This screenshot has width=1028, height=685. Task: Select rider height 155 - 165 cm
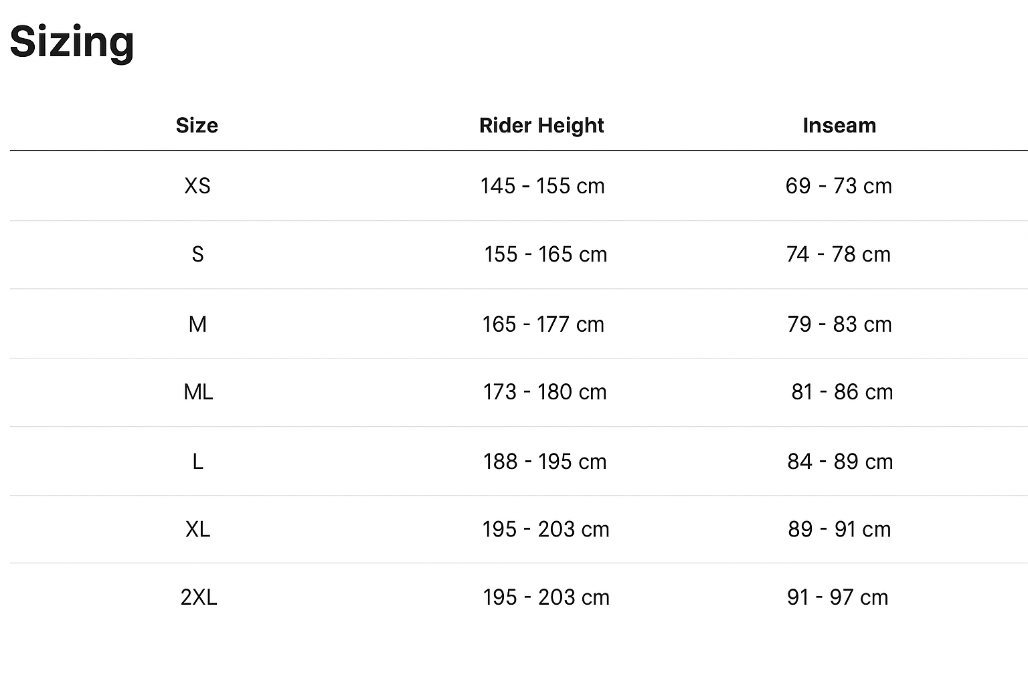545,255
